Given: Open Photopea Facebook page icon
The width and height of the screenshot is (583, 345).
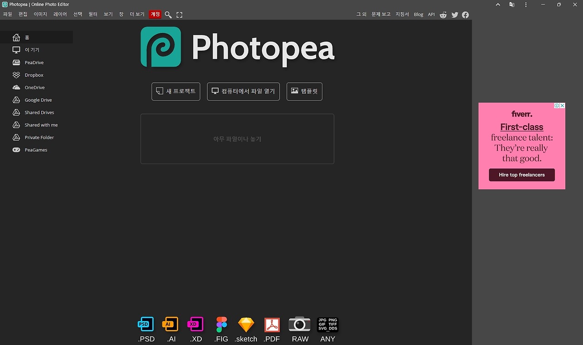Looking at the screenshot, I should pyautogui.click(x=465, y=15).
